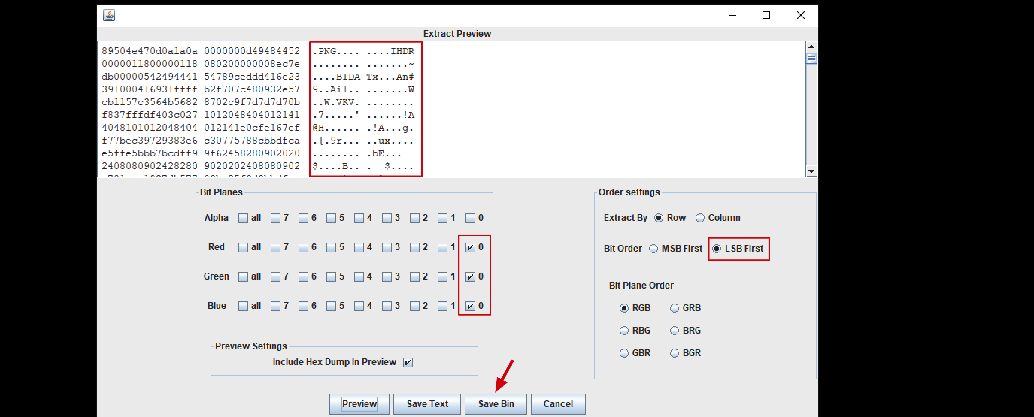Minimize the Extract Preview window
1034x417 pixels.
click(732, 15)
